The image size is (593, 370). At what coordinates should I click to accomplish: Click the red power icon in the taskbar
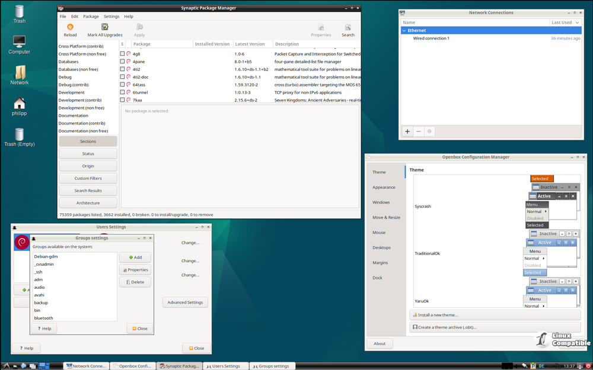(x=588, y=366)
